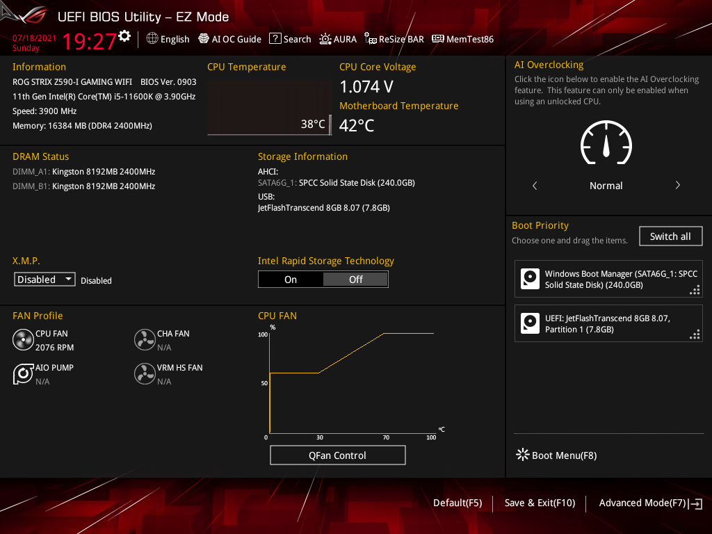Click SATA6G_1 SPCC Solid State Disk entry

336,183
